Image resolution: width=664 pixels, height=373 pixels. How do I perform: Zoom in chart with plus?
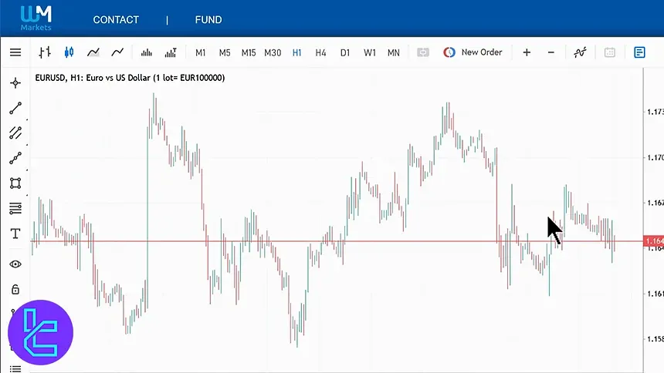[x=527, y=52]
